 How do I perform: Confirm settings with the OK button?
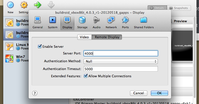159,93
